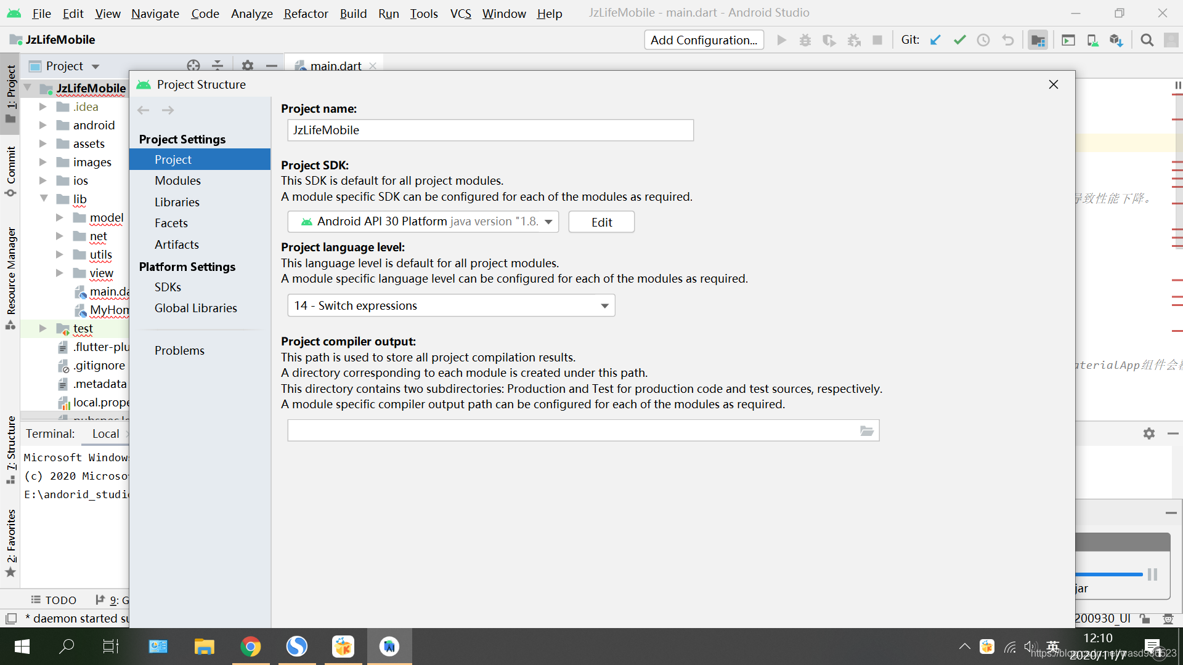This screenshot has height=665, width=1183.
Task: Open the Refactor menu
Action: [x=306, y=13]
